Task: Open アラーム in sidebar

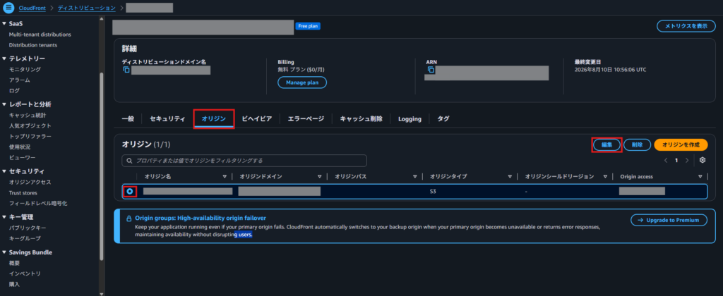Action: 19,80
